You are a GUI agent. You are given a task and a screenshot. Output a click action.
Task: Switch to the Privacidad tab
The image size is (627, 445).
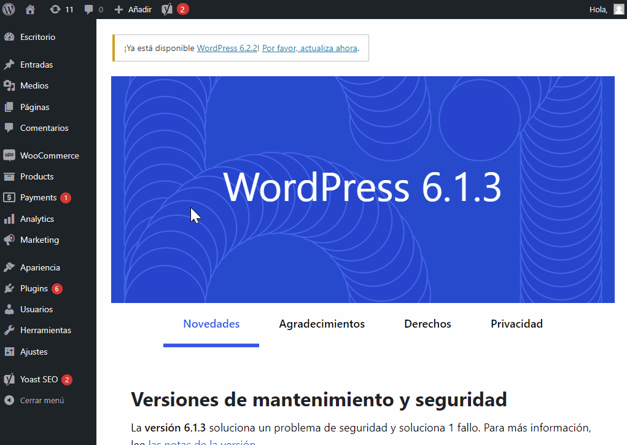516,324
